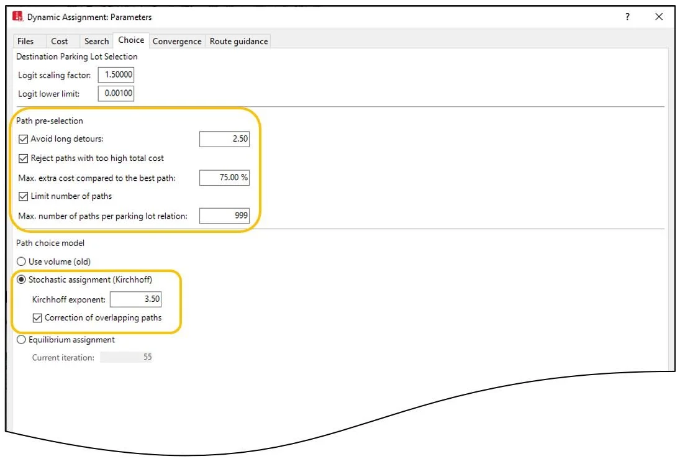Edit Max. extra cost percentage field

pos(224,178)
